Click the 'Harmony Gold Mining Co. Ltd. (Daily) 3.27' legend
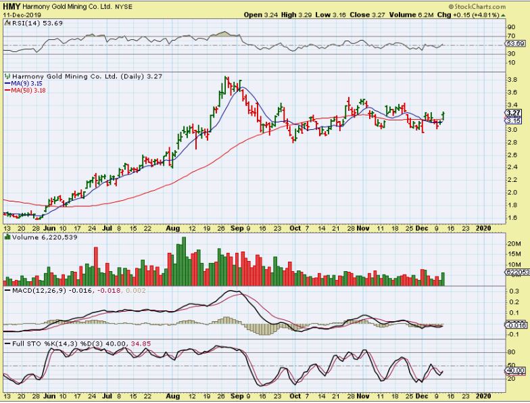 point(87,76)
